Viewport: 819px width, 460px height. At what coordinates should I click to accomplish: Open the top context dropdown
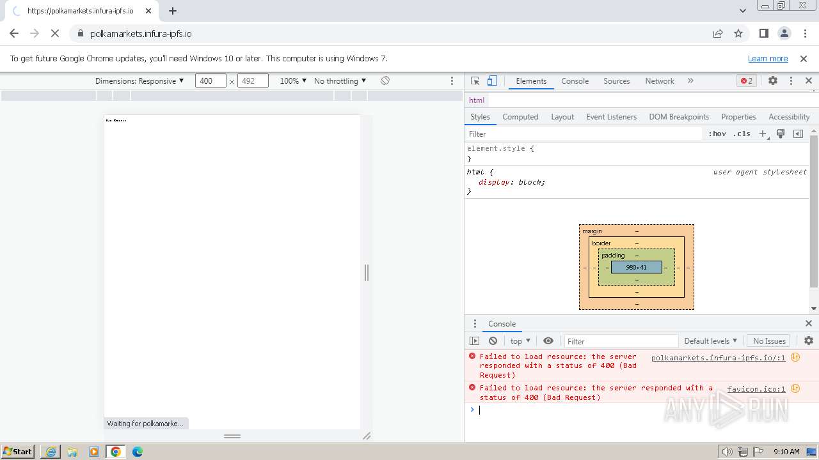tap(520, 341)
